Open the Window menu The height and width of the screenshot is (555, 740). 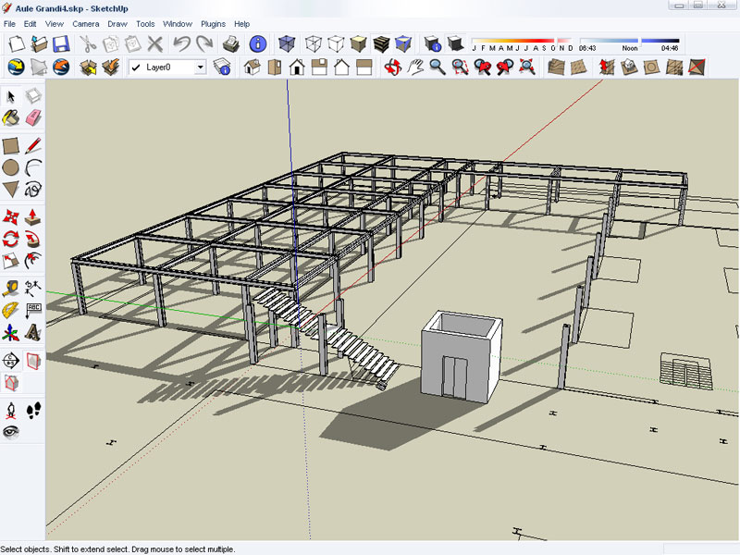pyautogui.click(x=177, y=23)
